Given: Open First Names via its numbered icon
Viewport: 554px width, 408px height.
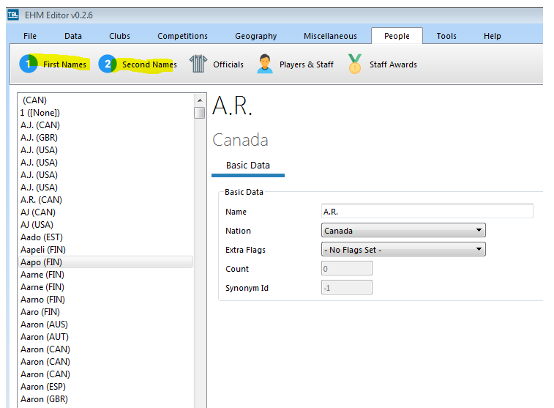Looking at the screenshot, I should pyautogui.click(x=29, y=64).
